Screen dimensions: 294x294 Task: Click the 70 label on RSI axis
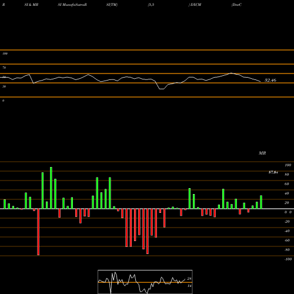pyautogui.click(x=4, y=68)
